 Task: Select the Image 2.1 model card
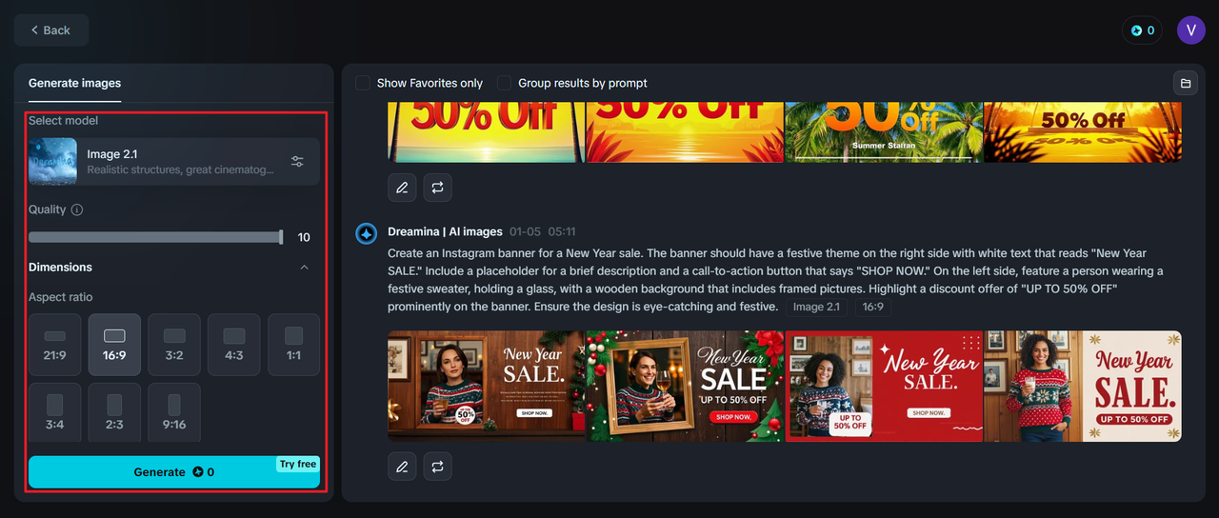(174, 162)
